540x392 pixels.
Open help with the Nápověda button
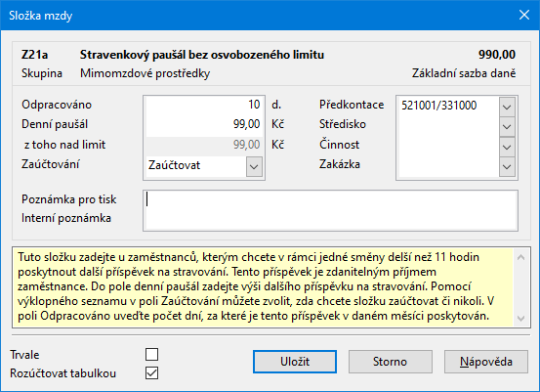(486, 362)
